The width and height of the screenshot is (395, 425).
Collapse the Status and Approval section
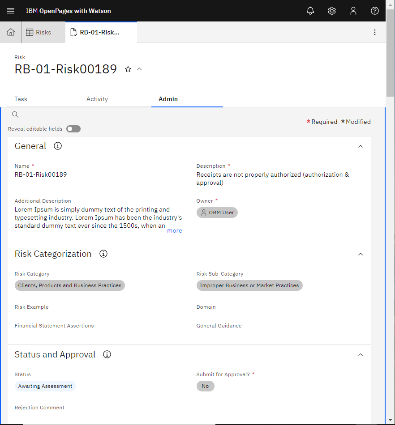tap(361, 354)
